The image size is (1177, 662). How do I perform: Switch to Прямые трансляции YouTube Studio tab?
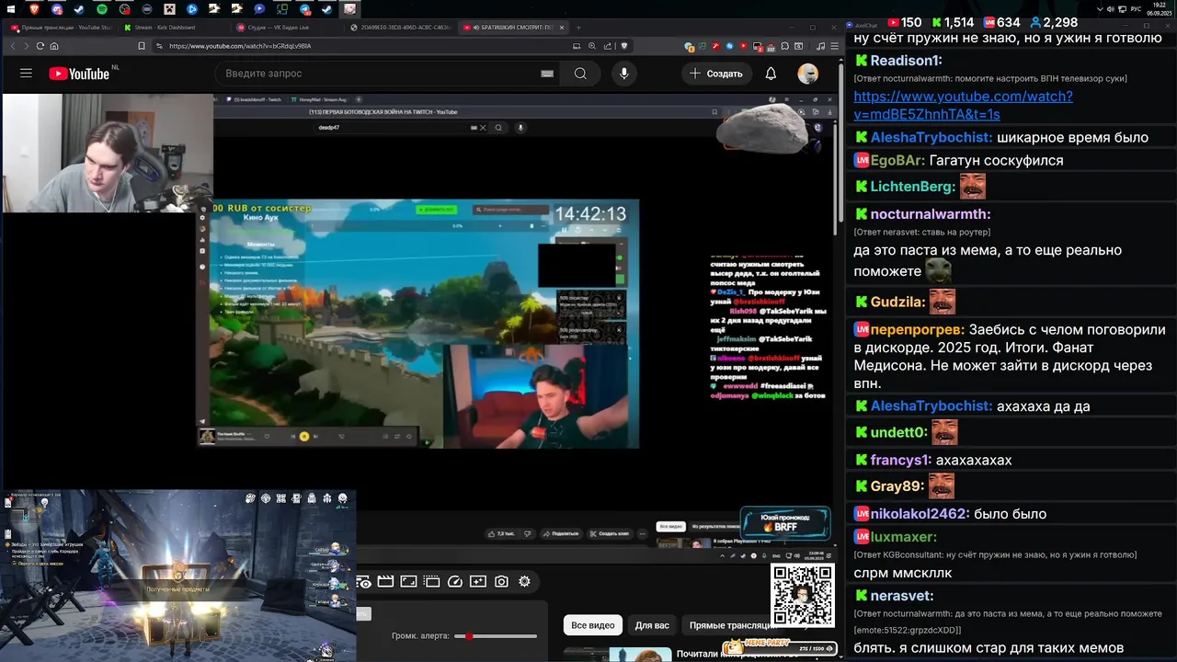62,28
